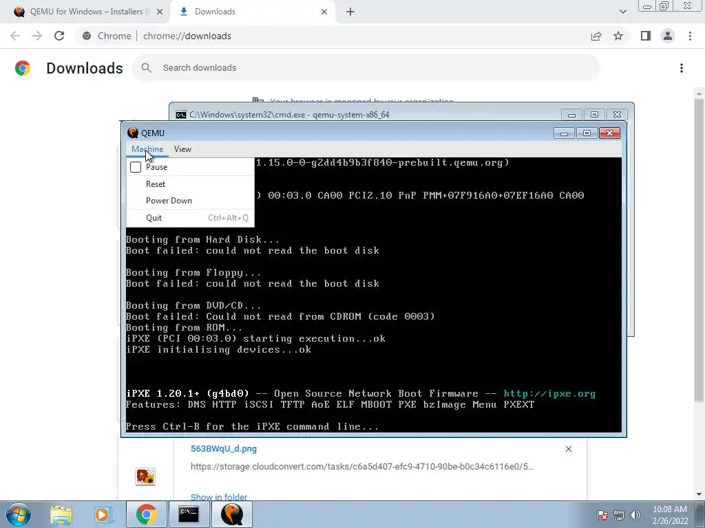Open Windows Explorer from the taskbar
Viewport: 705px width, 528px height.
click(61, 514)
